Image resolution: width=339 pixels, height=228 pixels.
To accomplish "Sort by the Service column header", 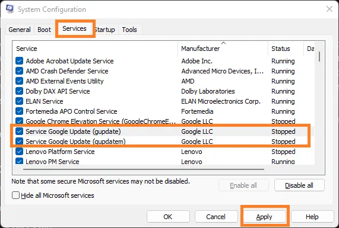I will click(95, 49).
